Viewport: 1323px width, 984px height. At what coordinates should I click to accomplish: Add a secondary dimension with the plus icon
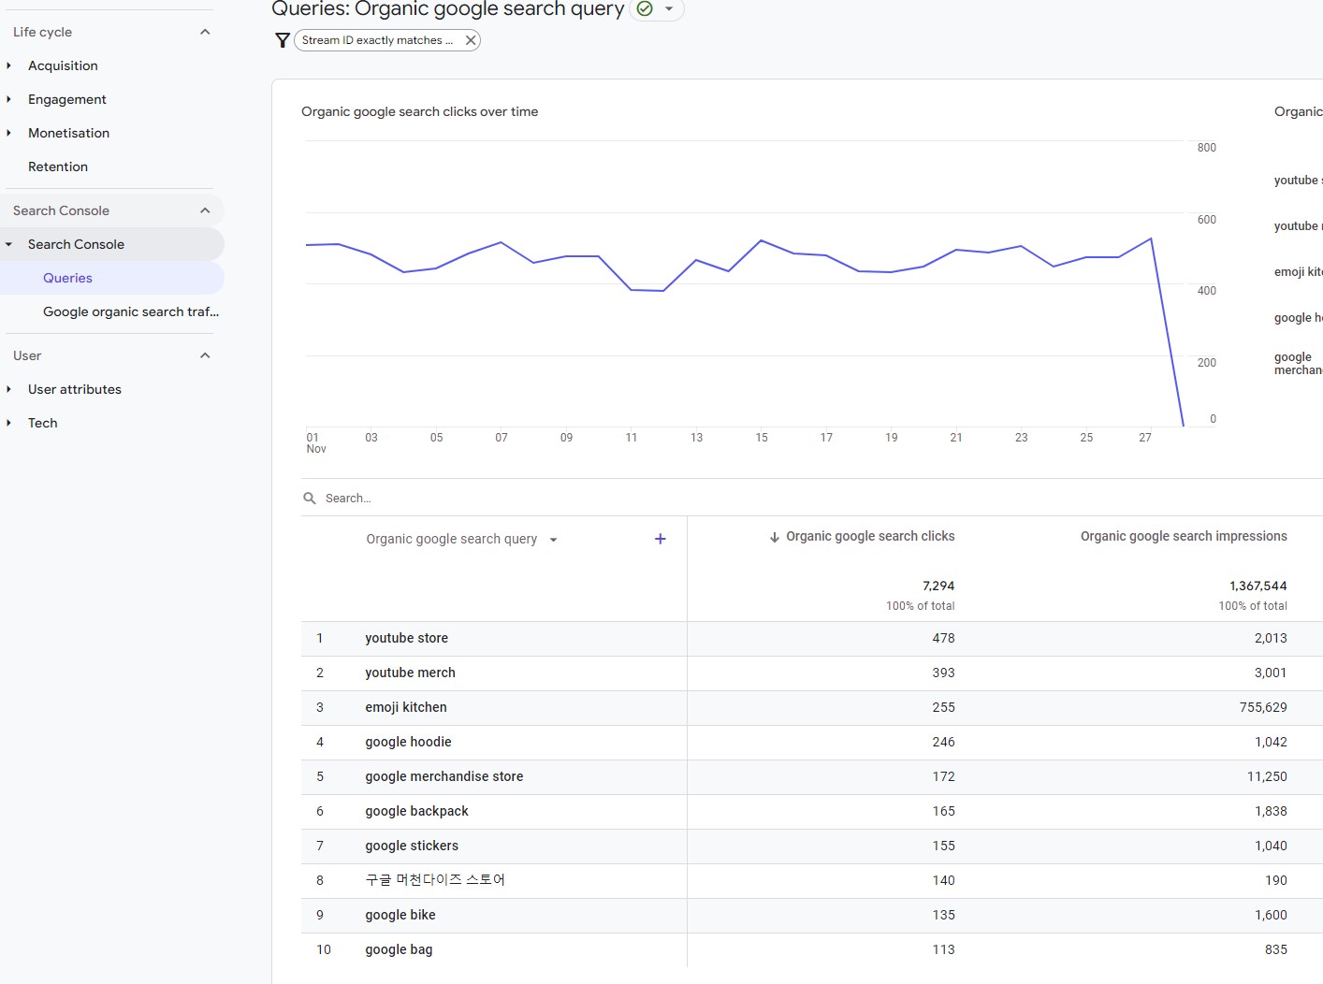click(660, 539)
